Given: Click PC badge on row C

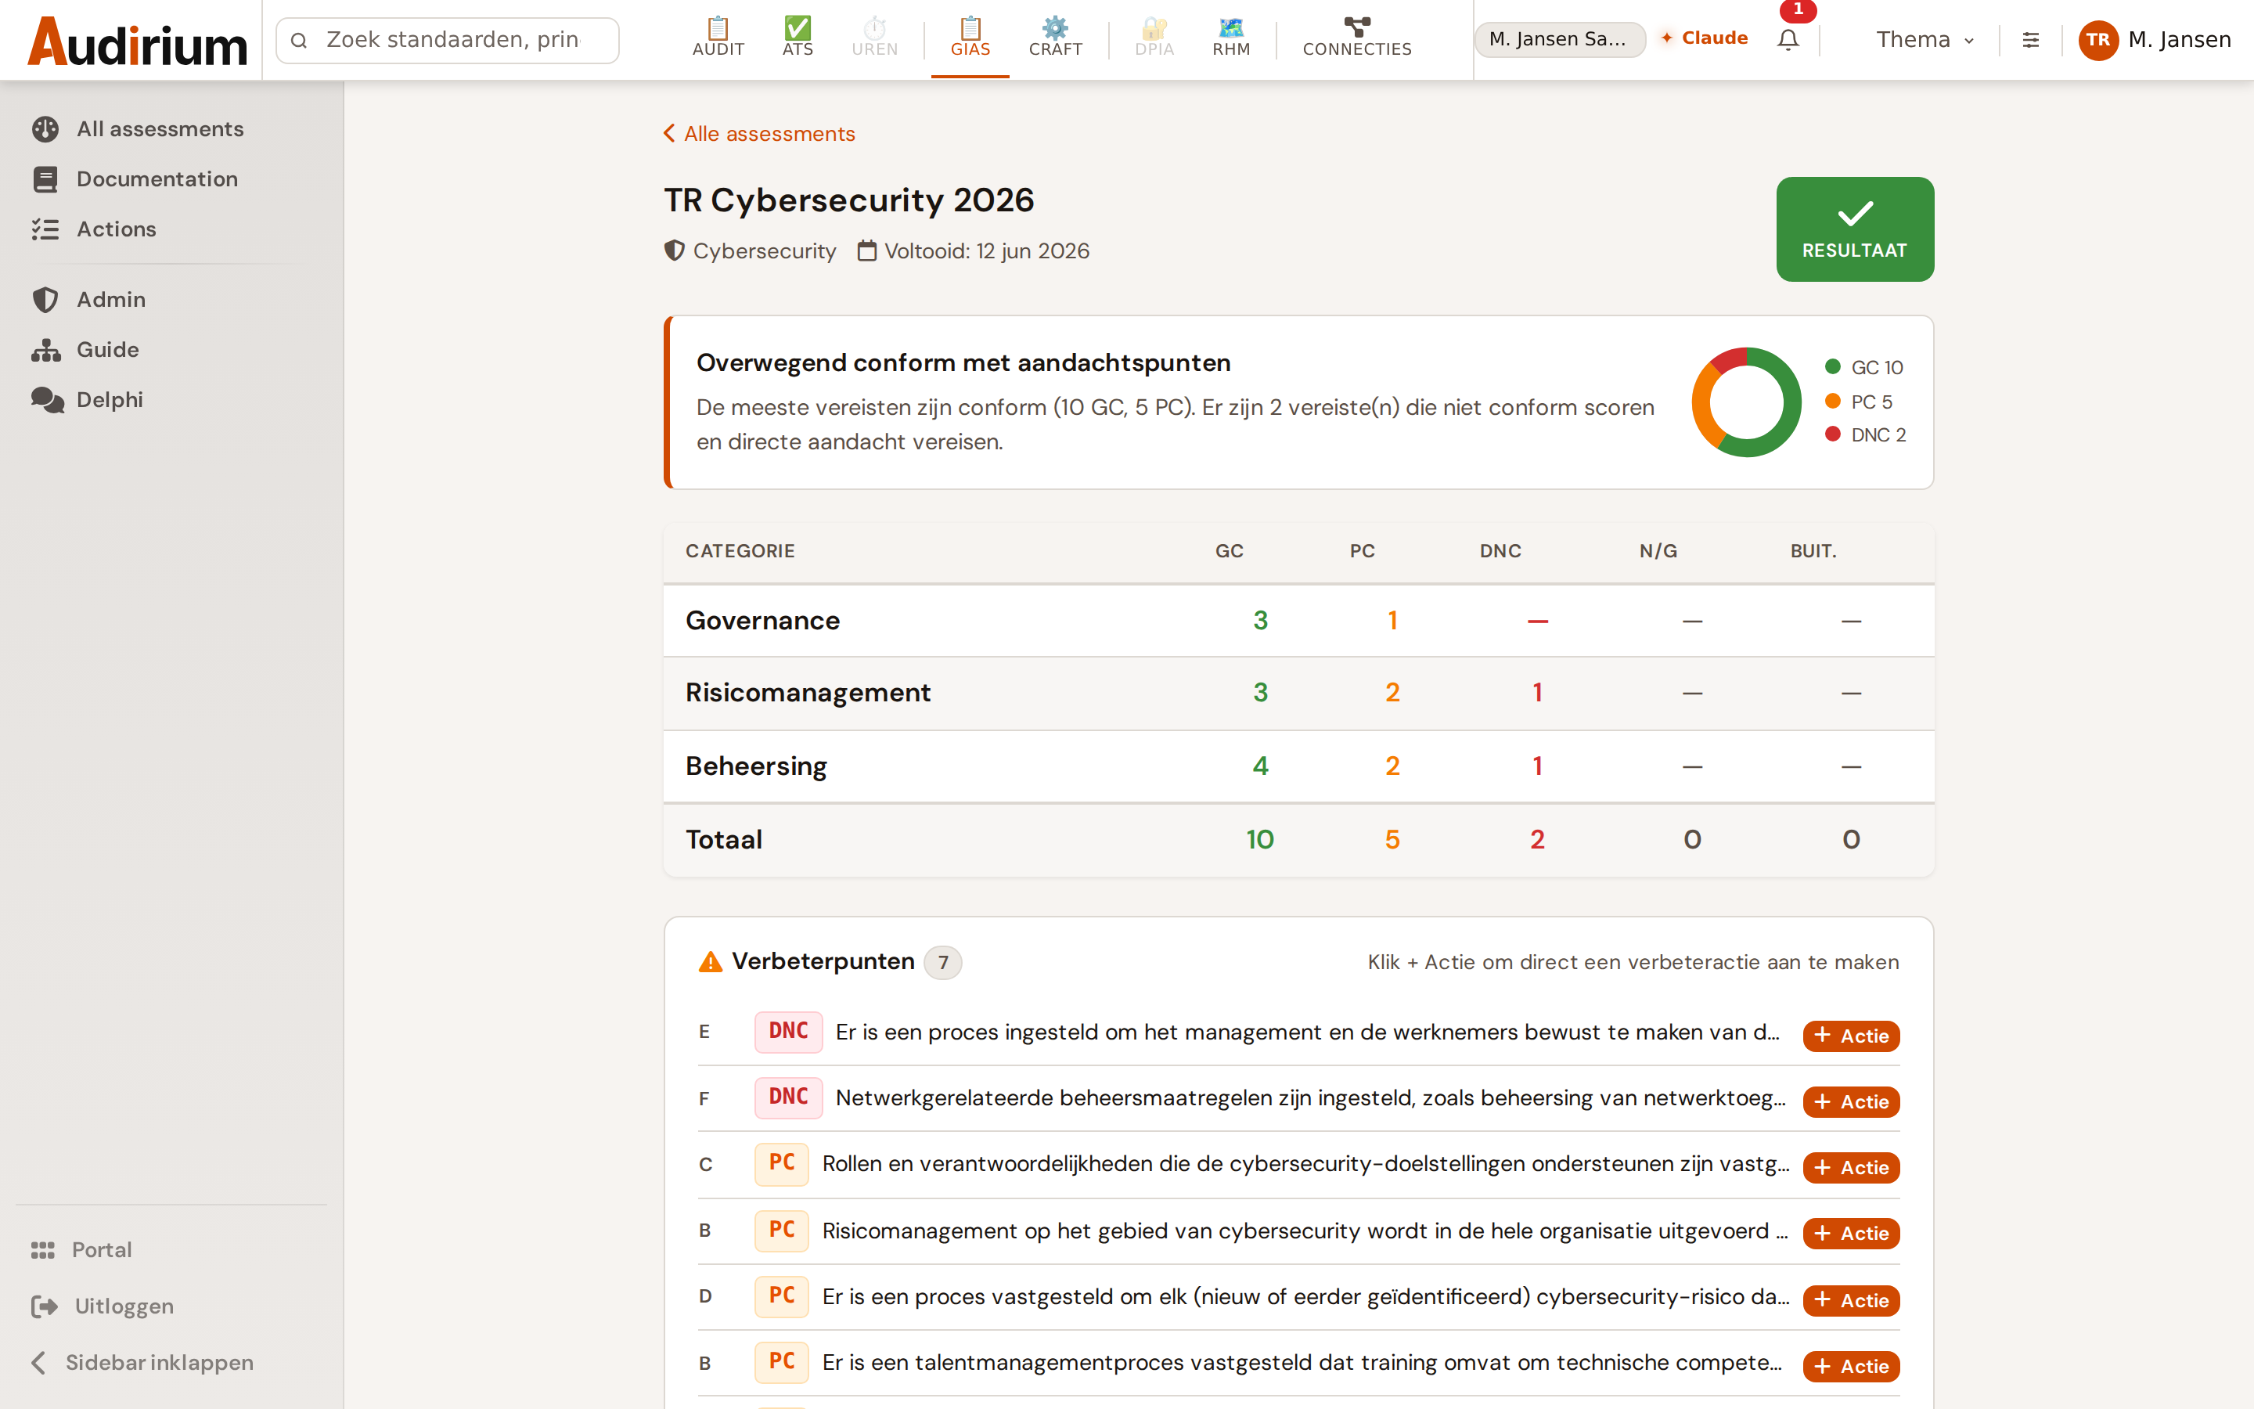Looking at the screenshot, I should click(x=781, y=1164).
